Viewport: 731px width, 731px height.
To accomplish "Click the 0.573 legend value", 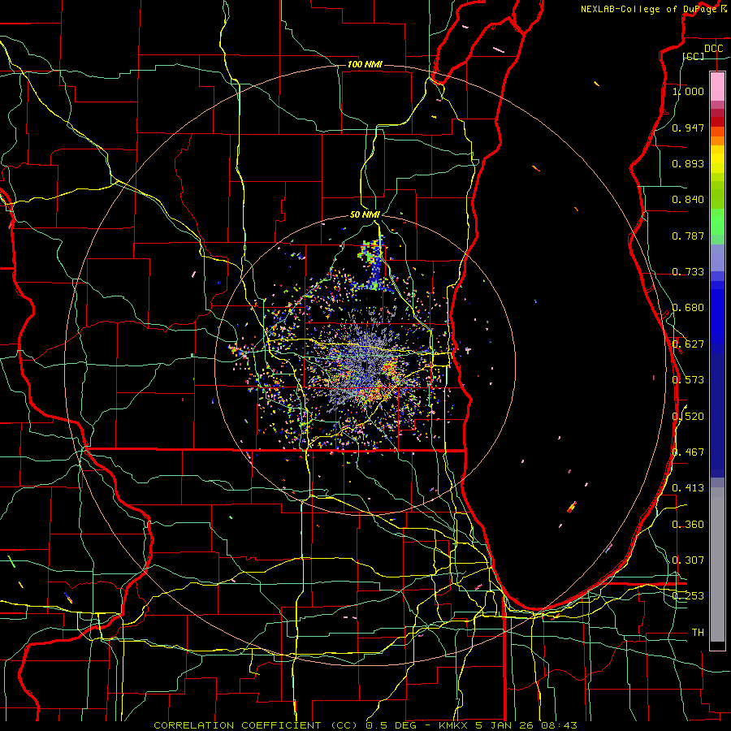I will [x=688, y=380].
